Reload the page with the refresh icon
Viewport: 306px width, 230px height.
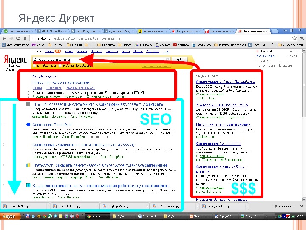pyautogui.click(x=18, y=38)
